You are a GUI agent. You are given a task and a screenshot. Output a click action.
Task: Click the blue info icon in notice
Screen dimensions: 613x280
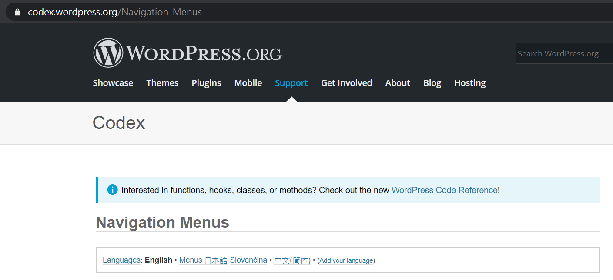[x=112, y=190]
